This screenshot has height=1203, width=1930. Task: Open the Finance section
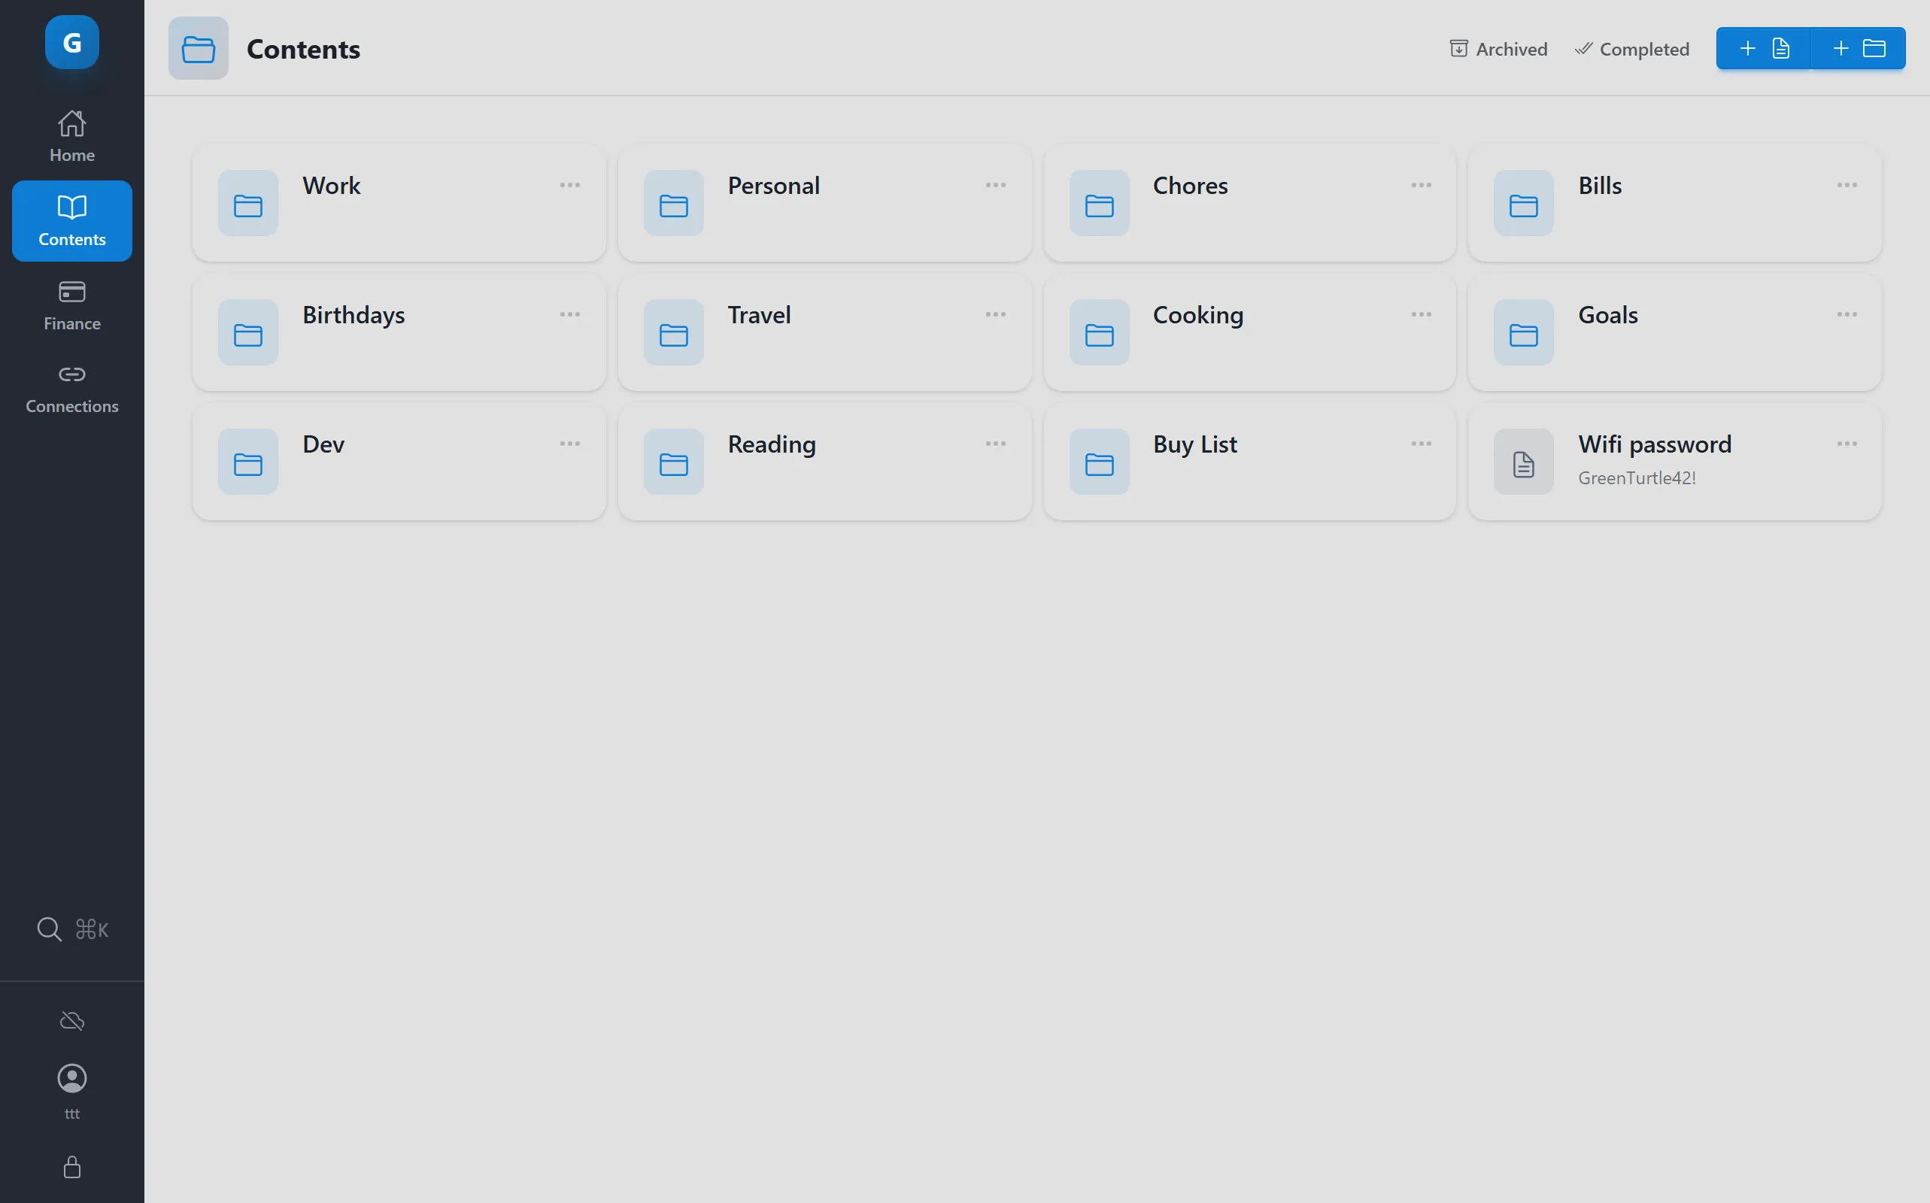[x=71, y=305]
